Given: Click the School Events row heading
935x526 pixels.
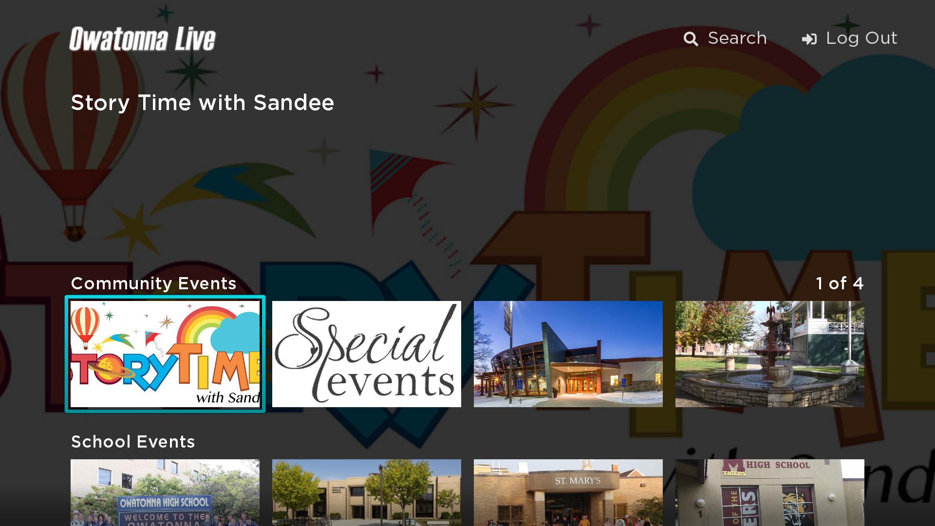Looking at the screenshot, I should point(133,442).
